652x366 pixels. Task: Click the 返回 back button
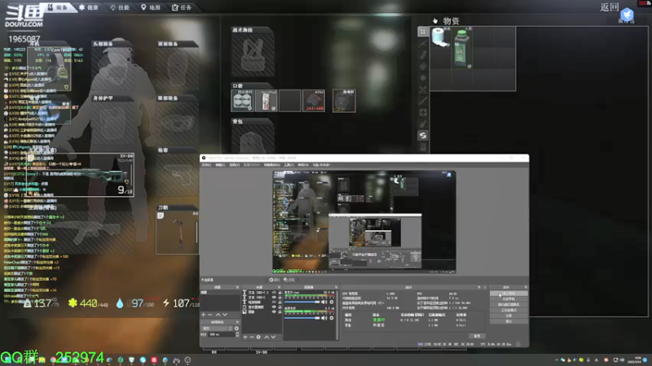click(x=610, y=7)
